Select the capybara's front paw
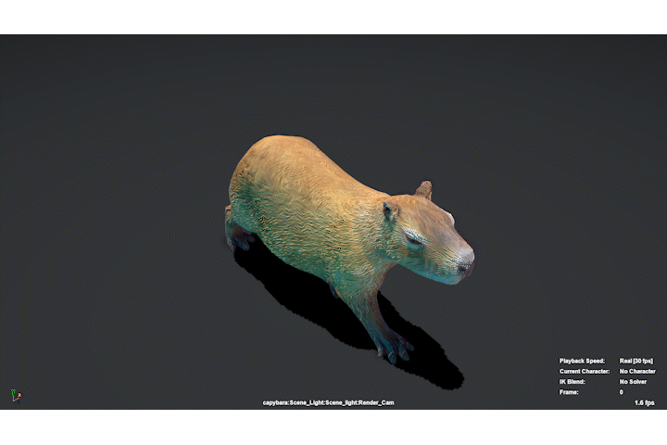This screenshot has height=445, width=667. tap(394, 348)
